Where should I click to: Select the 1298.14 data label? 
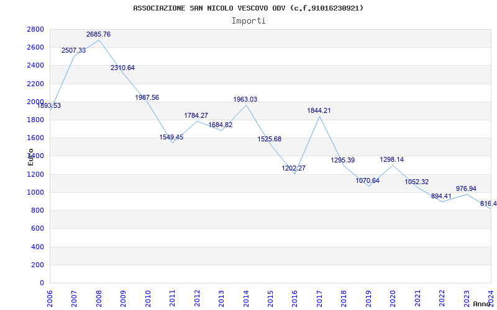[392, 160]
